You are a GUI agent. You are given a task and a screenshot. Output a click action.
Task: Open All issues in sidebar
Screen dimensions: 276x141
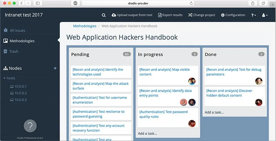[x=17, y=31]
